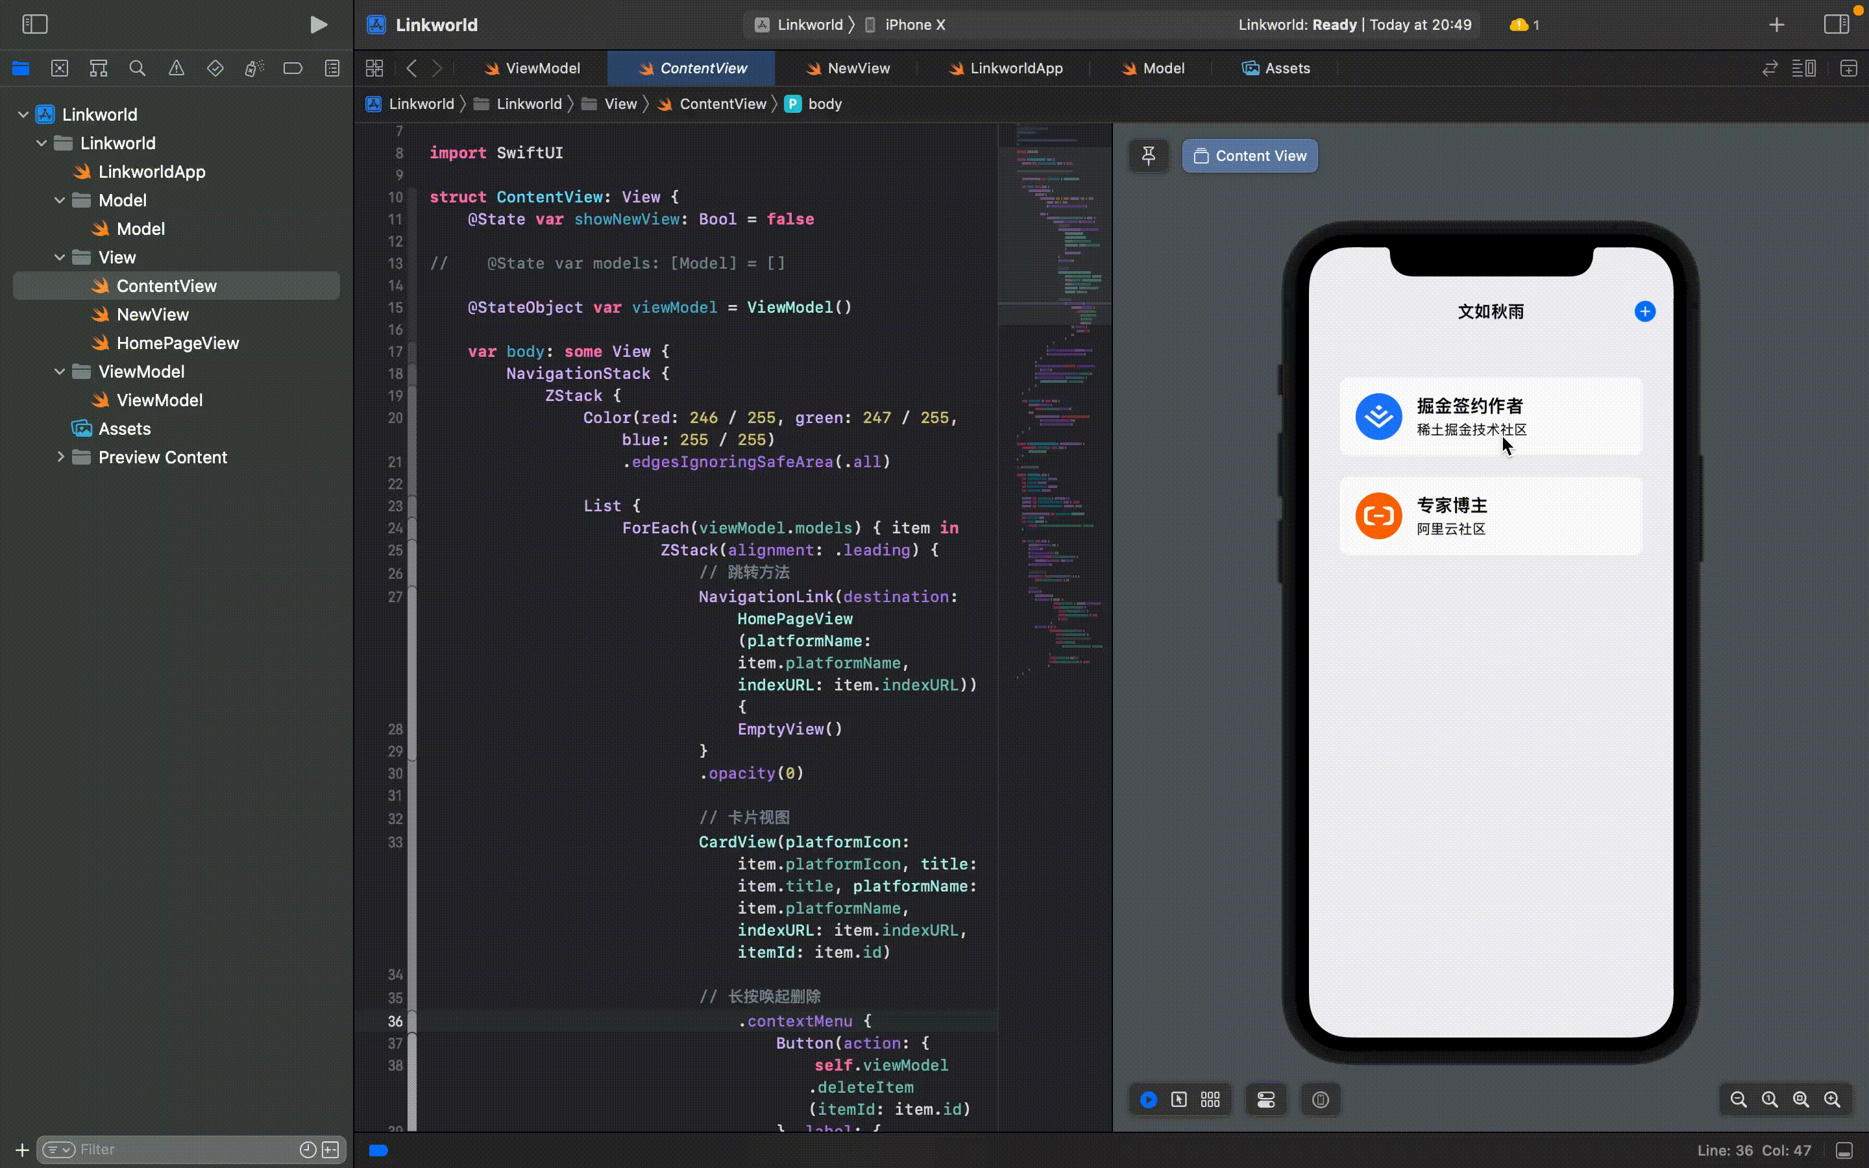Screen dimensions: 1869x1168
Task: Show the warning issue indicator
Action: click(1524, 25)
